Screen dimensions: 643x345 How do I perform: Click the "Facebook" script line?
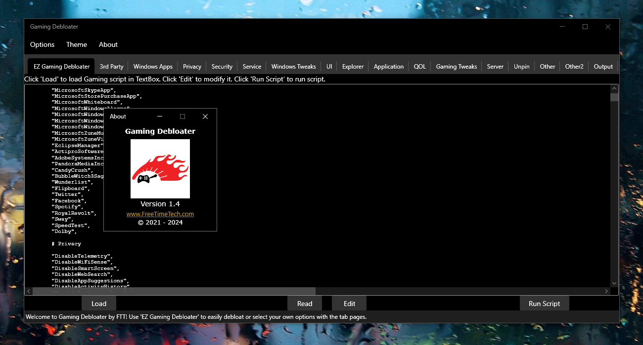pyautogui.click(x=69, y=201)
